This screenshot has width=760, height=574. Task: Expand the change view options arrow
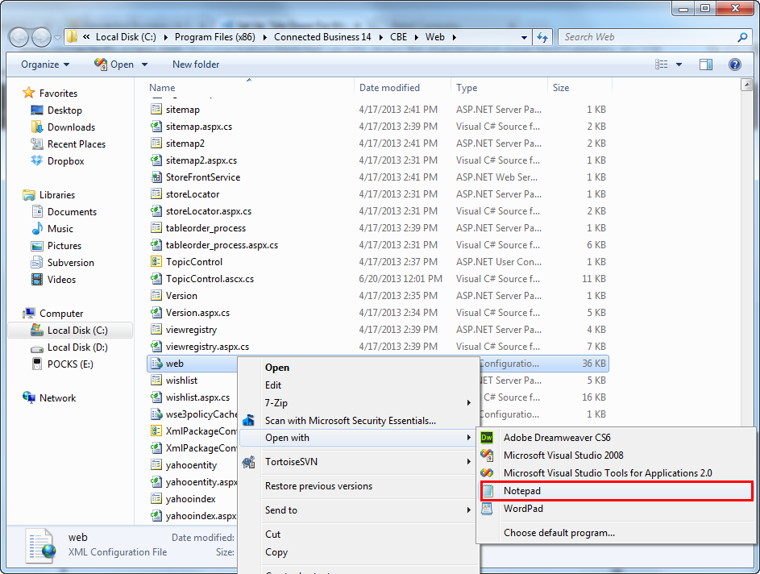tap(679, 64)
